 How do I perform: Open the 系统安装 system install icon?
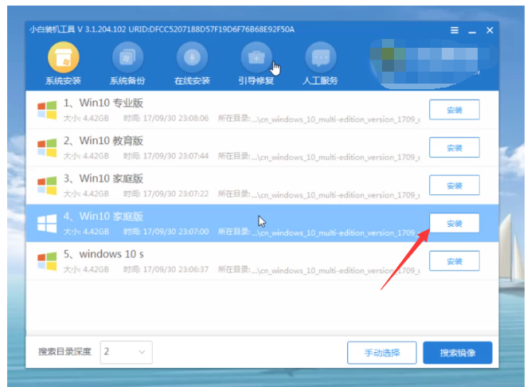pos(63,57)
